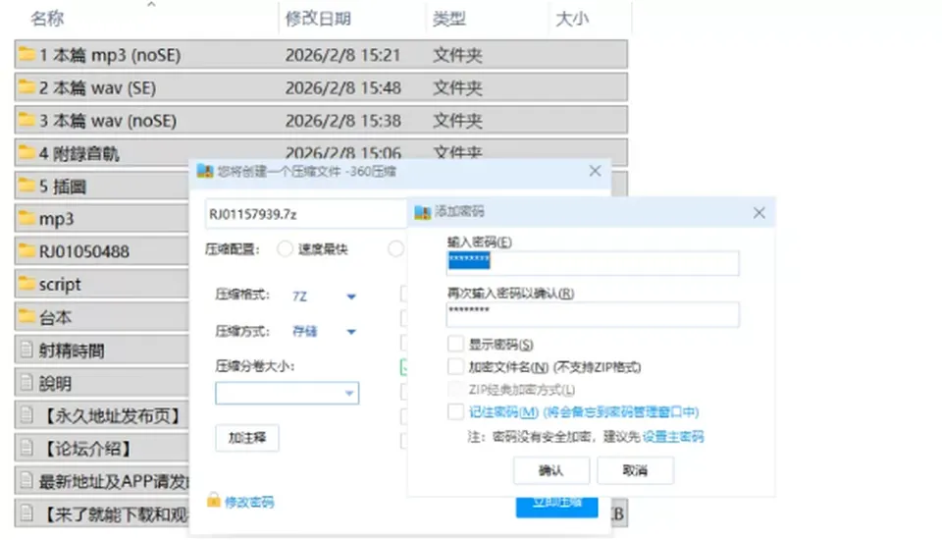Click 文件夹 type cell of '2 本篇 wav (SE)' row
This screenshot has height=540, width=942.
[x=457, y=87]
